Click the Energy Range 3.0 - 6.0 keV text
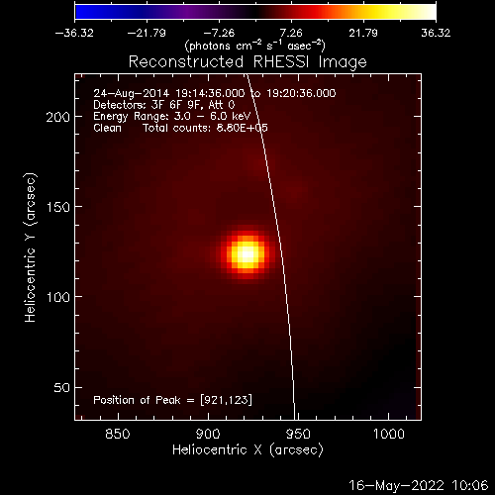Image resolution: width=495 pixels, height=495 pixels. [x=172, y=116]
